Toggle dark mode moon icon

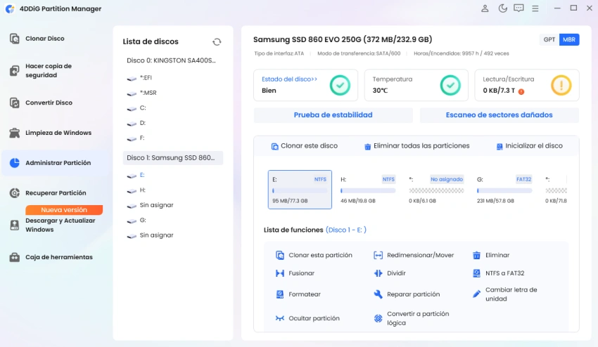click(x=502, y=8)
